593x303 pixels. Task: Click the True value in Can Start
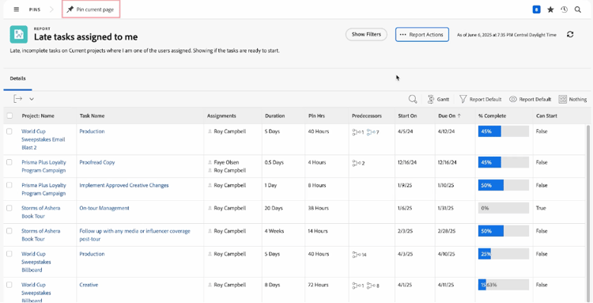541,208
